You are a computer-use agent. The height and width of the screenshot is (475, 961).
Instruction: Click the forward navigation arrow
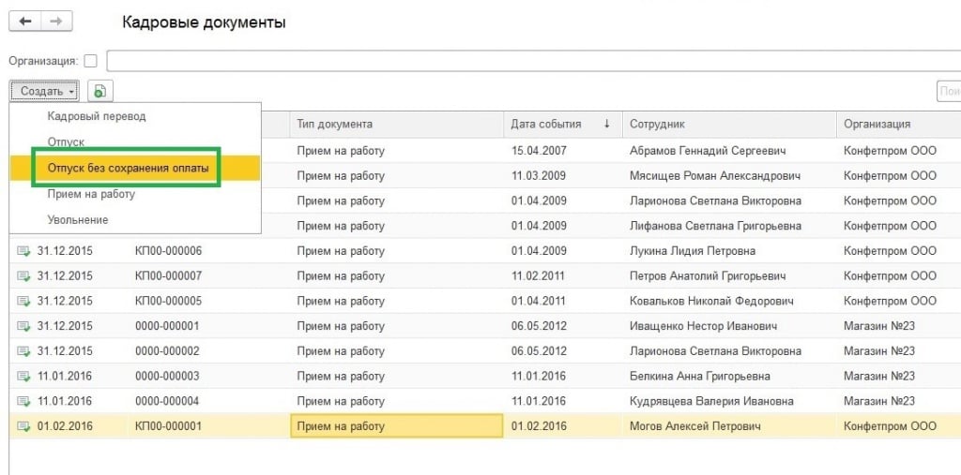coord(55,22)
